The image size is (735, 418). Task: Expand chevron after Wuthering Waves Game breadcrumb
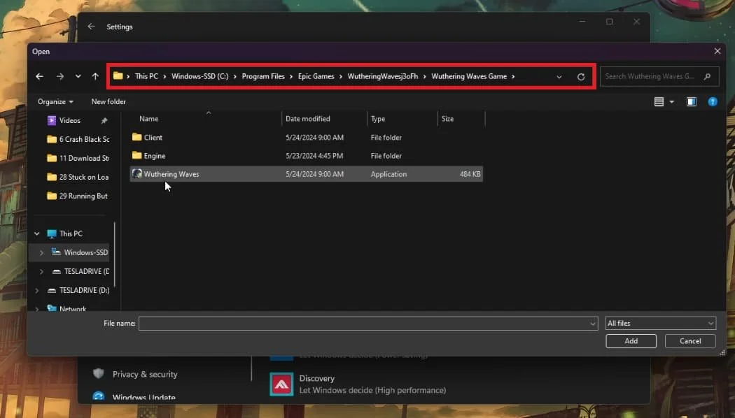513,76
